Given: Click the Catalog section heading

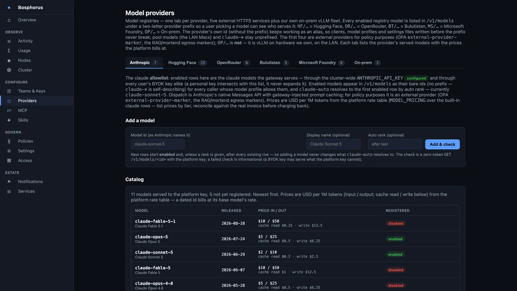Looking at the screenshot, I should (134, 179).
